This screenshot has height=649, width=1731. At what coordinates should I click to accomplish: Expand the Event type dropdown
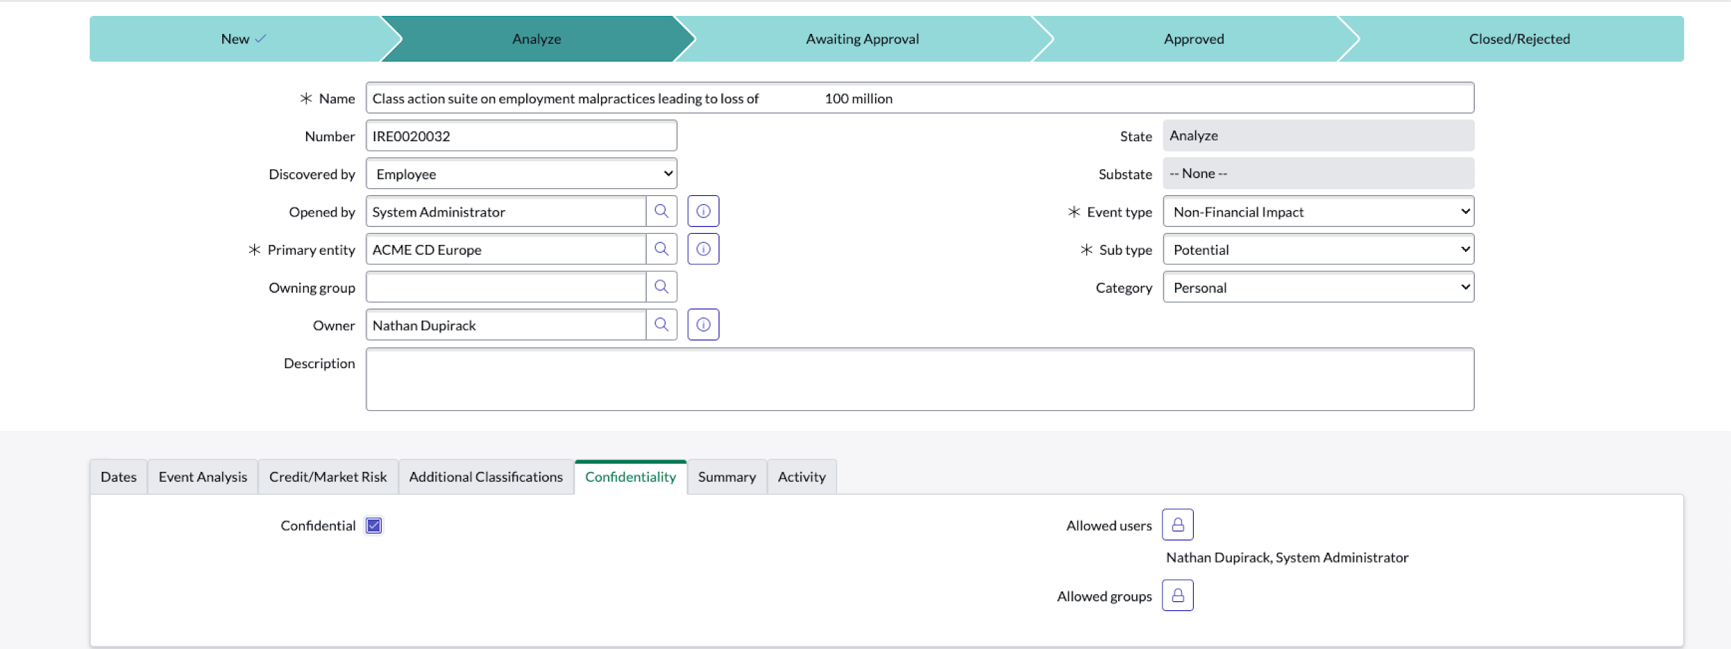point(1318,212)
